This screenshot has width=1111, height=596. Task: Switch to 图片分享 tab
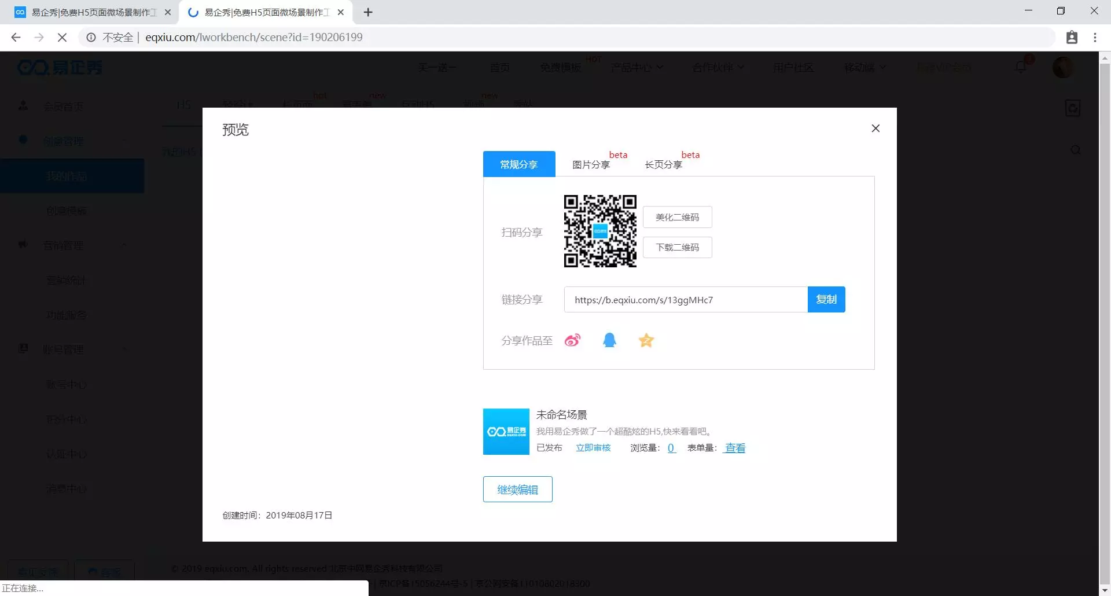click(591, 165)
